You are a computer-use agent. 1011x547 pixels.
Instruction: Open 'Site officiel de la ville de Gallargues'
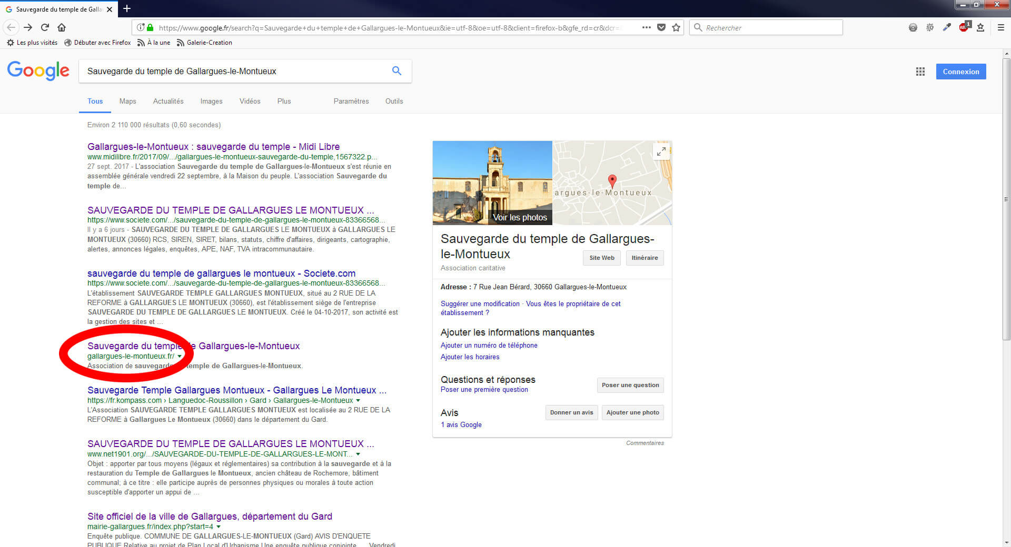pos(210,516)
